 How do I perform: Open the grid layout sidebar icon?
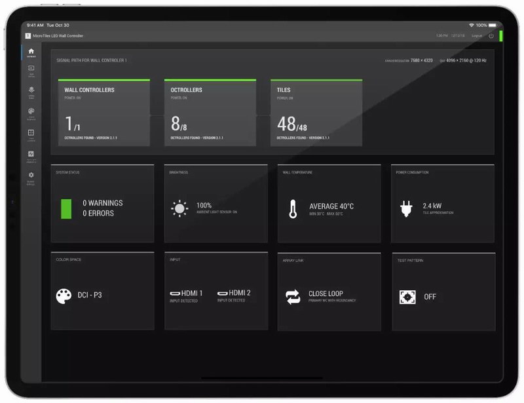(31, 134)
